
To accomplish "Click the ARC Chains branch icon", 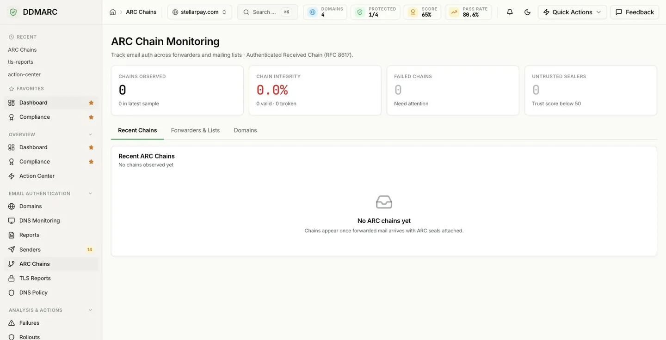I will point(12,264).
